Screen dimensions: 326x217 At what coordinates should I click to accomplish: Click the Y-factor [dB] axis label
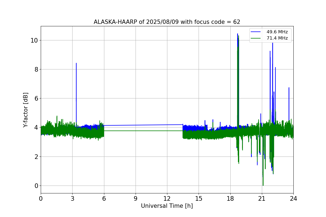pyautogui.click(x=26, y=110)
